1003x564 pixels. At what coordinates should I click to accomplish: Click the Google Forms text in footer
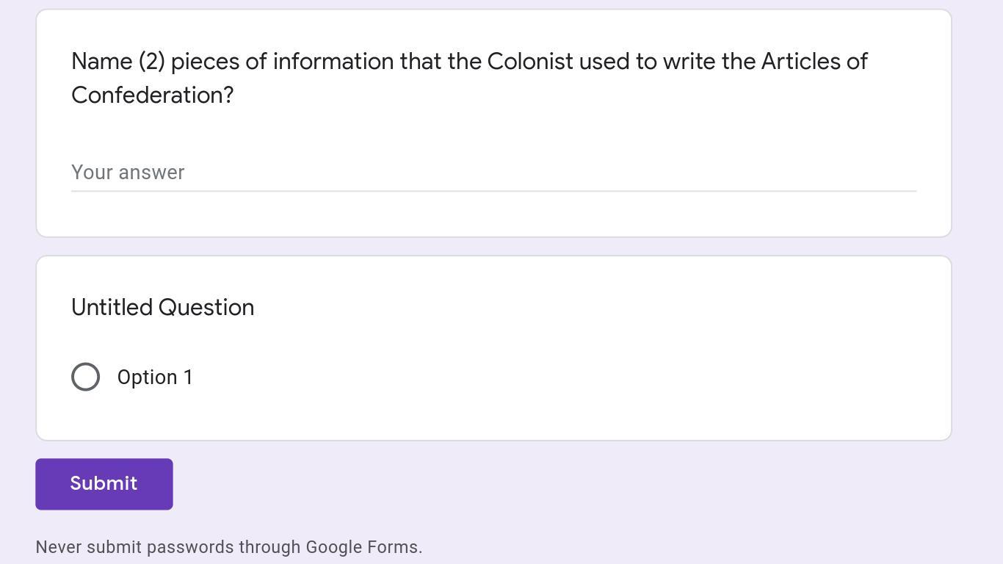(363, 547)
